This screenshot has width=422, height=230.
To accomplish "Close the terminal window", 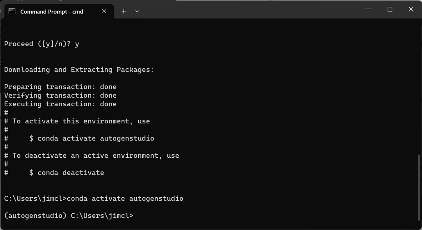I will coord(411,9).
